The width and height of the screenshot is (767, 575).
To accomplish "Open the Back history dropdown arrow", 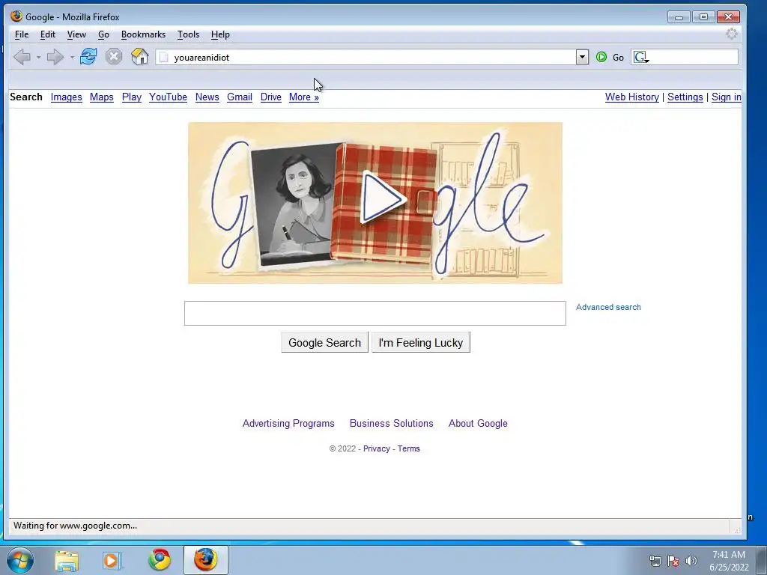I will pos(38,57).
